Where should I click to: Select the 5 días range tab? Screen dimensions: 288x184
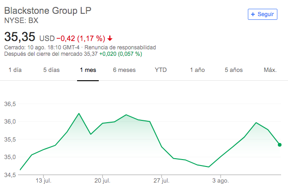point(51,70)
